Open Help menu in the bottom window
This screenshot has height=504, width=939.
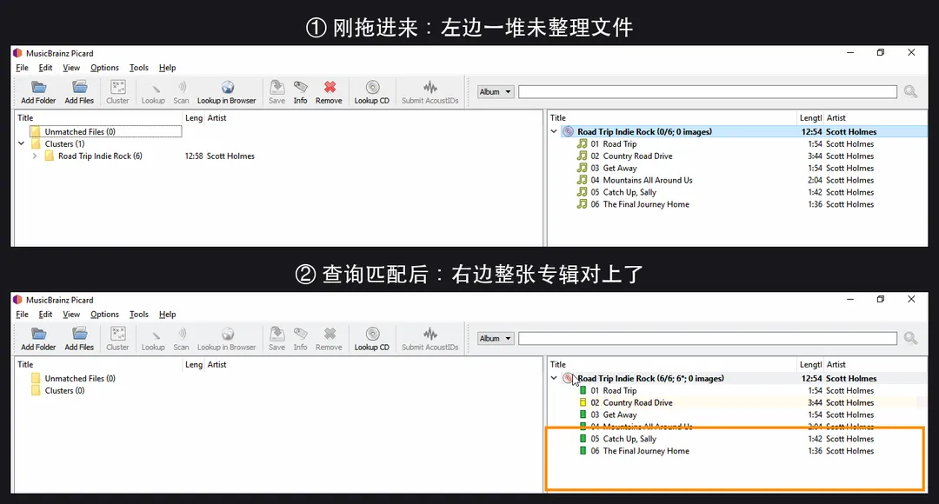(167, 315)
